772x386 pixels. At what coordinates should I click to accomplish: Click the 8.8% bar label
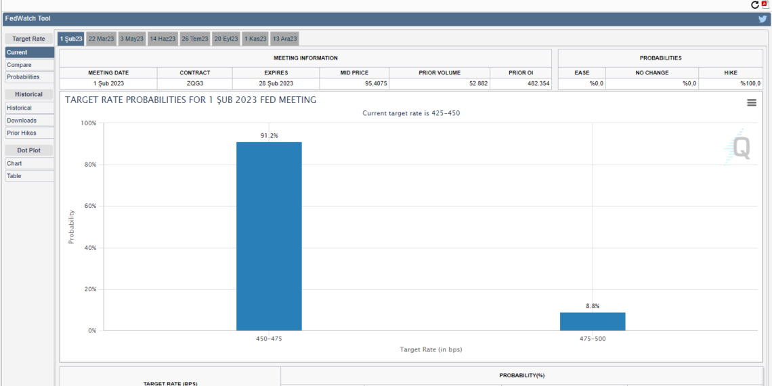pyautogui.click(x=593, y=305)
